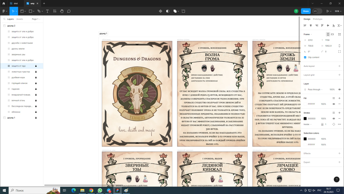Click Align right icon
The image size is (344, 194).
pyautogui.click(x=317, y=25)
